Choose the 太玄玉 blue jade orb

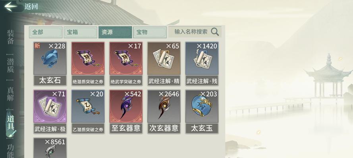[x=202, y=112]
